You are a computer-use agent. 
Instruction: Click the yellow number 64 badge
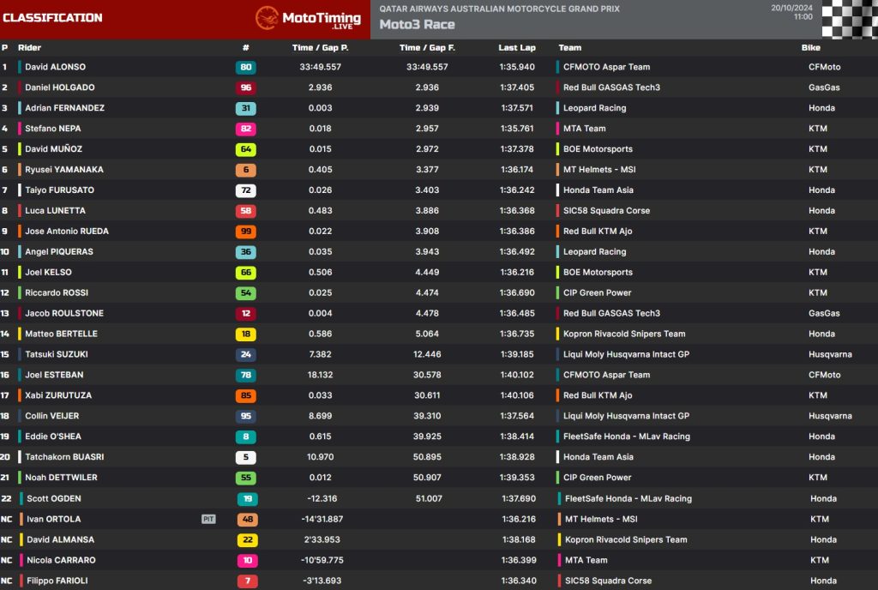(245, 149)
